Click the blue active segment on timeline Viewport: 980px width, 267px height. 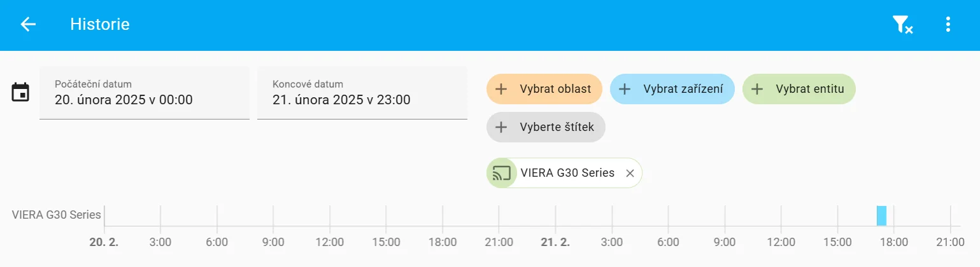click(x=881, y=216)
